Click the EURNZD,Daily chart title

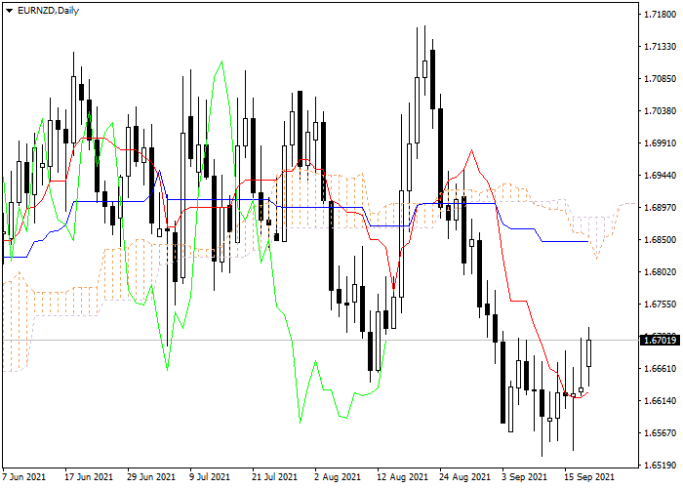49,11
